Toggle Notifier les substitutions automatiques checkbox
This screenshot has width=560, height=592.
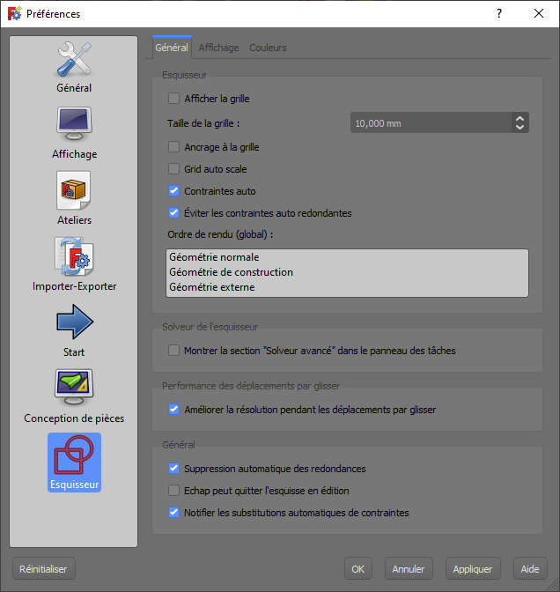coord(173,513)
